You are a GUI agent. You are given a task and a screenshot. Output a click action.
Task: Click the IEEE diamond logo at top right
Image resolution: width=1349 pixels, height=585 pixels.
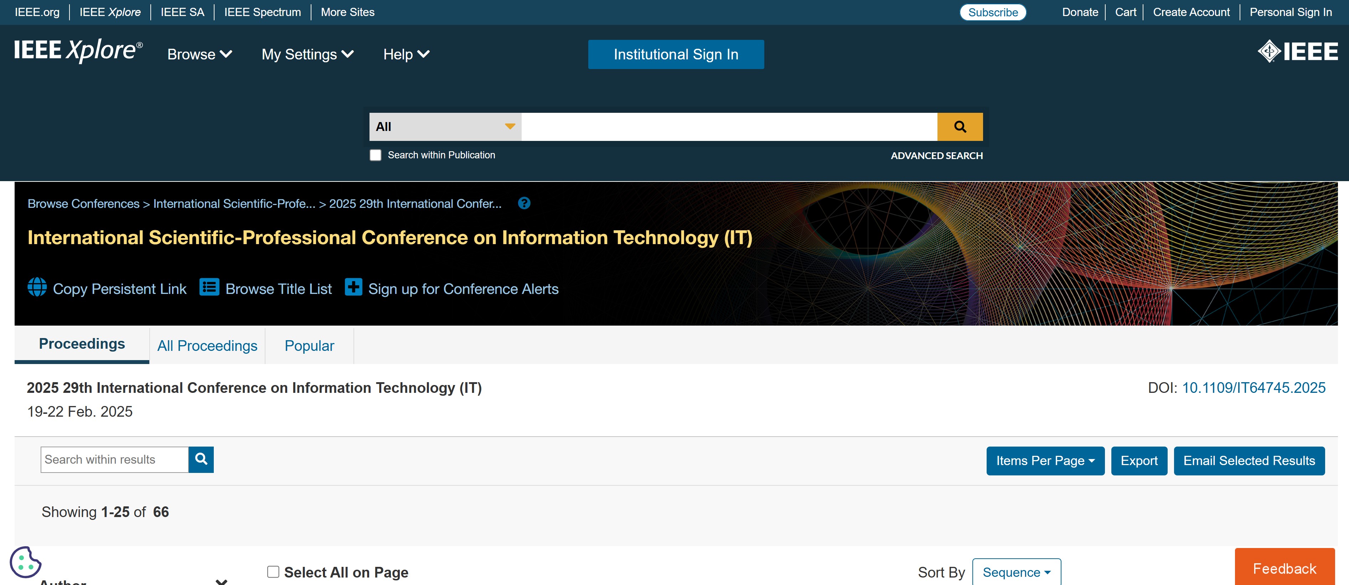tap(1297, 51)
